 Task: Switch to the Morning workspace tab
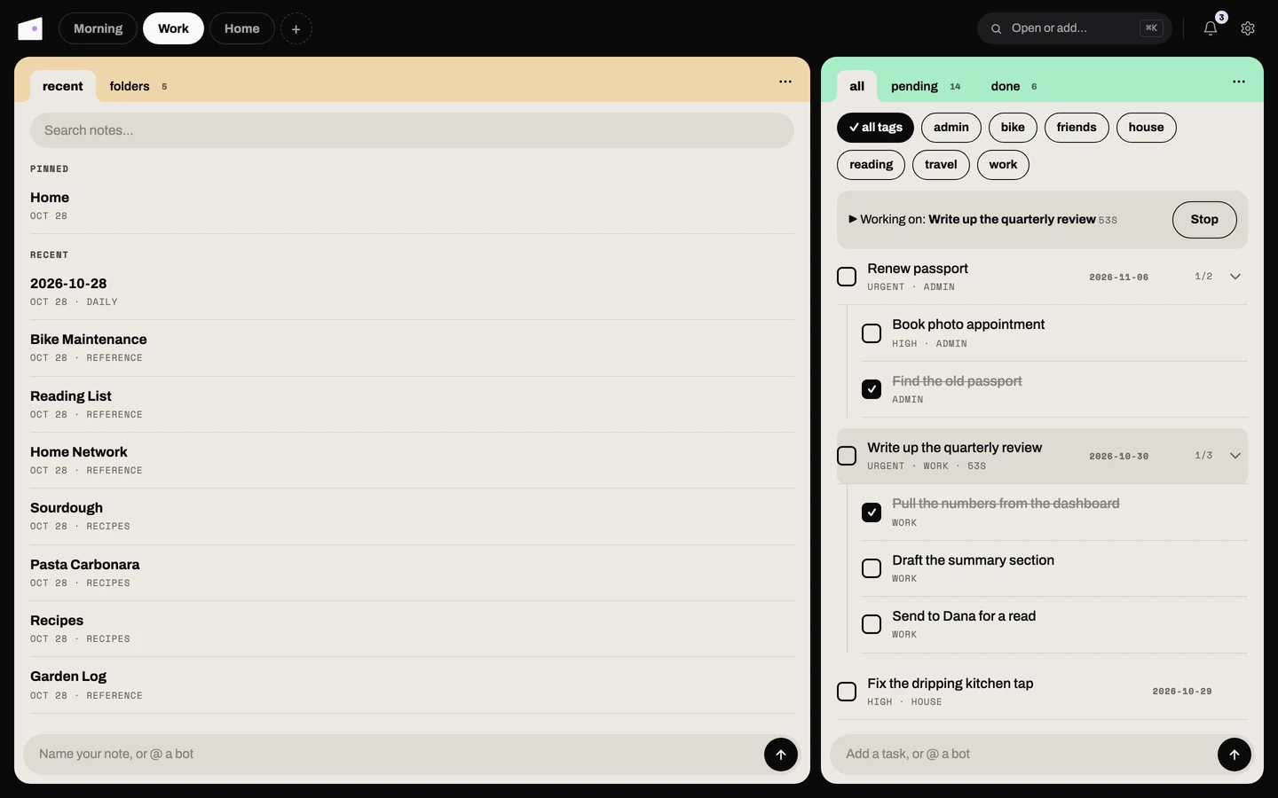[98, 28]
